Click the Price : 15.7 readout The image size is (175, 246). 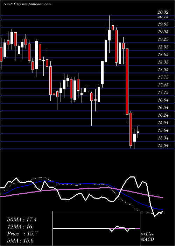pyautogui.click(x=22, y=234)
